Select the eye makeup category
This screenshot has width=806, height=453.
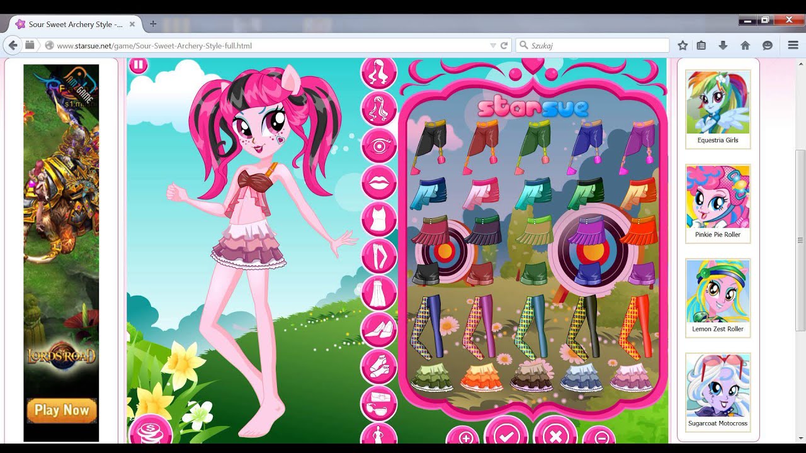(x=378, y=145)
